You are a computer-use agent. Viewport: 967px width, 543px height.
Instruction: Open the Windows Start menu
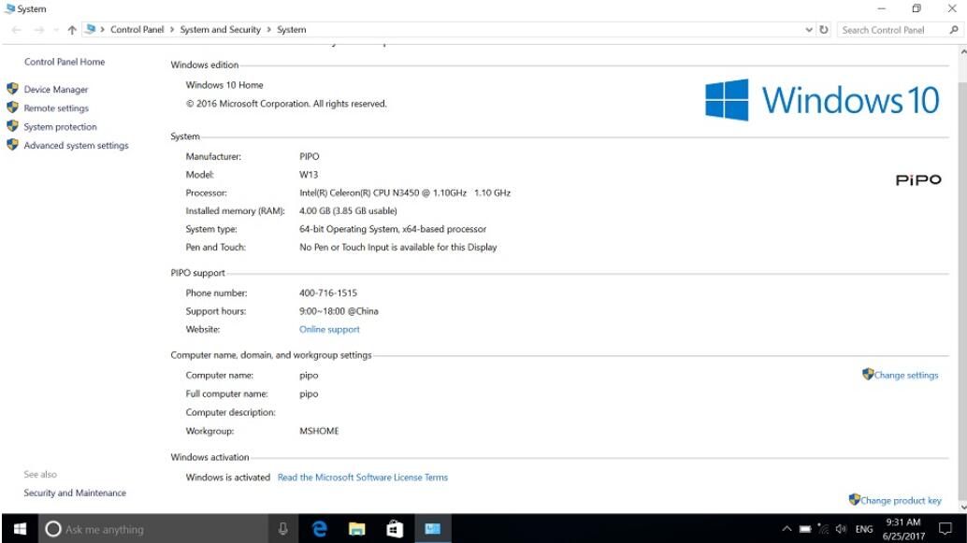(20, 529)
